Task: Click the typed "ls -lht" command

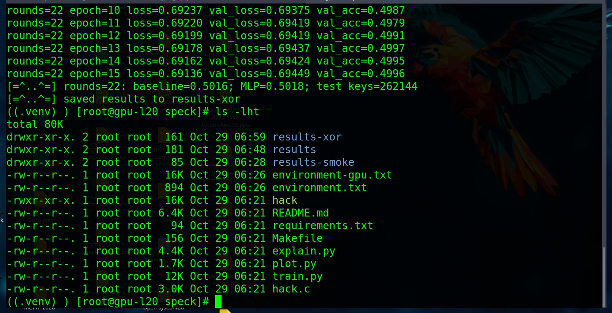Action: click(237, 112)
